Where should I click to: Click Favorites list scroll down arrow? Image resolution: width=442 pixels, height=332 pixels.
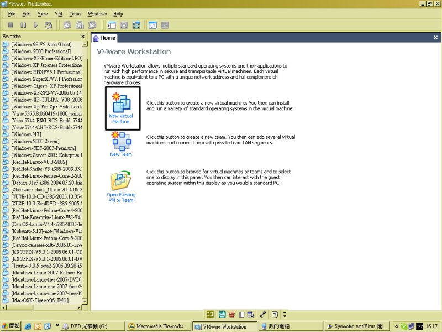pos(85,302)
